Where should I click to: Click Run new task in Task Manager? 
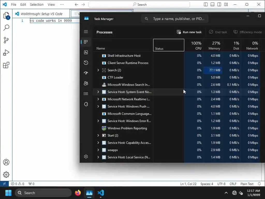pos(189,32)
